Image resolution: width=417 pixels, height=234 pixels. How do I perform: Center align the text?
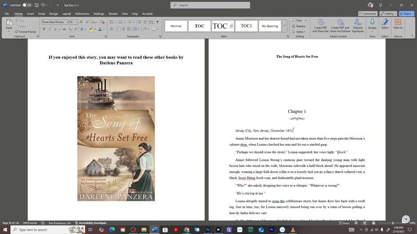(117, 29)
